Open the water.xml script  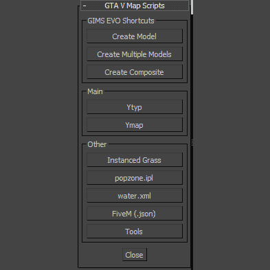[135, 196]
